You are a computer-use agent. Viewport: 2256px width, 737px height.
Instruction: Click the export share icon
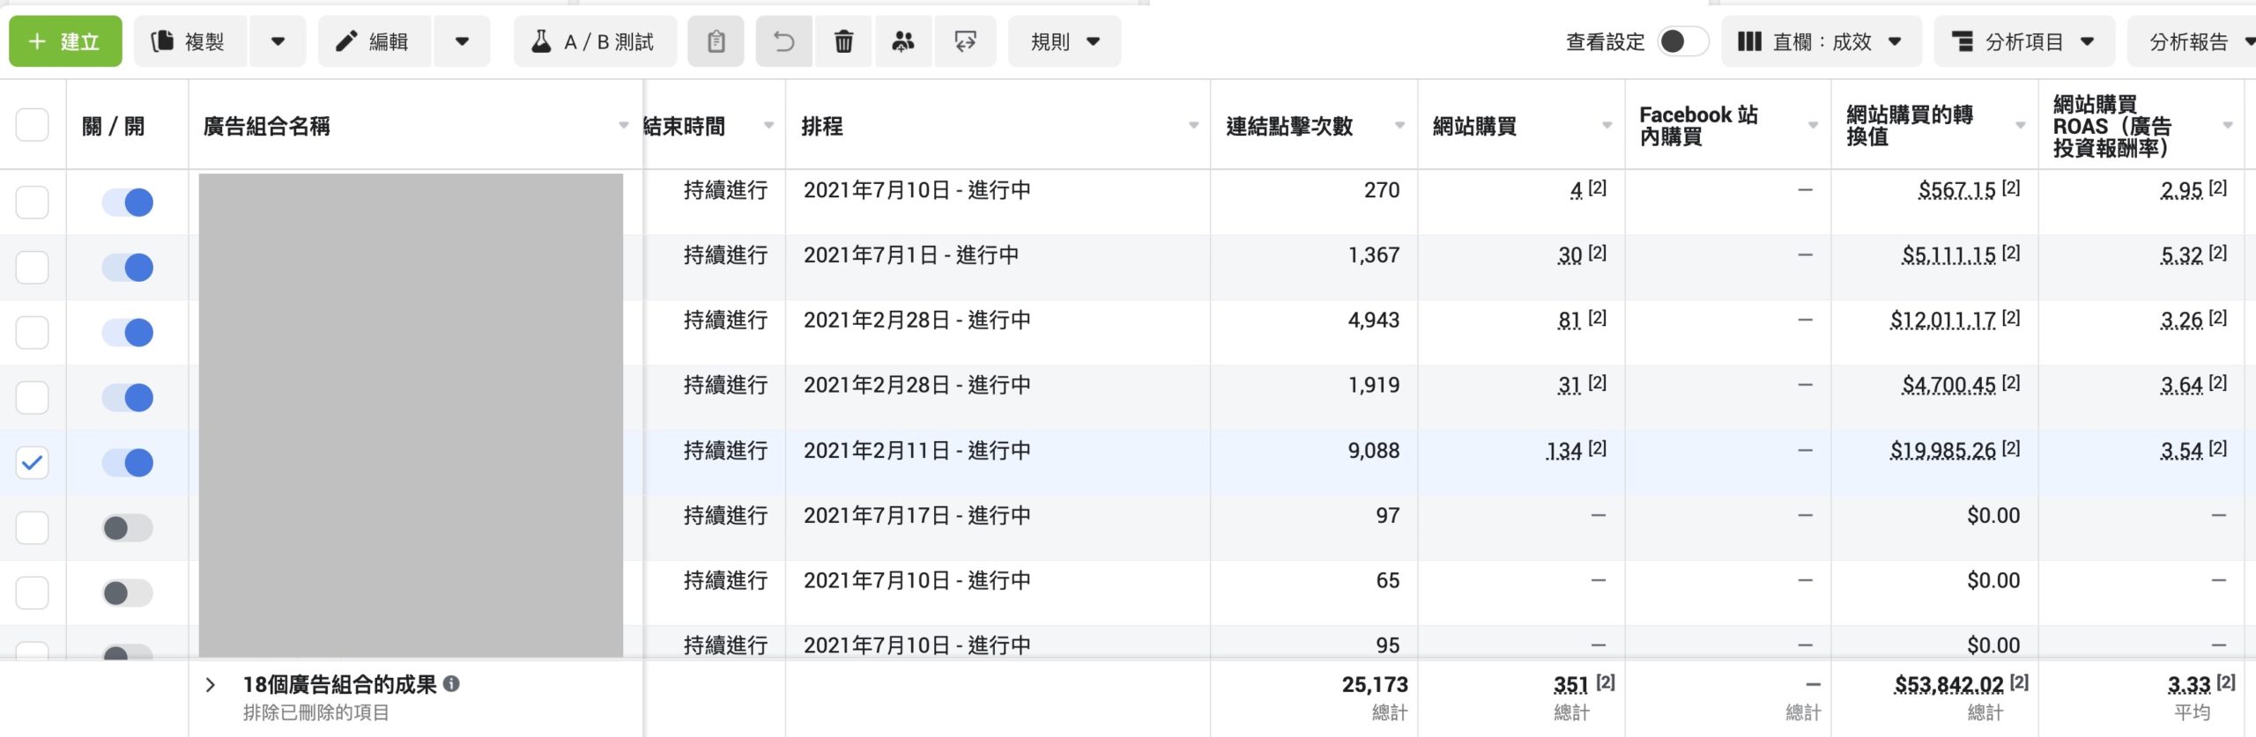(965, 41)
